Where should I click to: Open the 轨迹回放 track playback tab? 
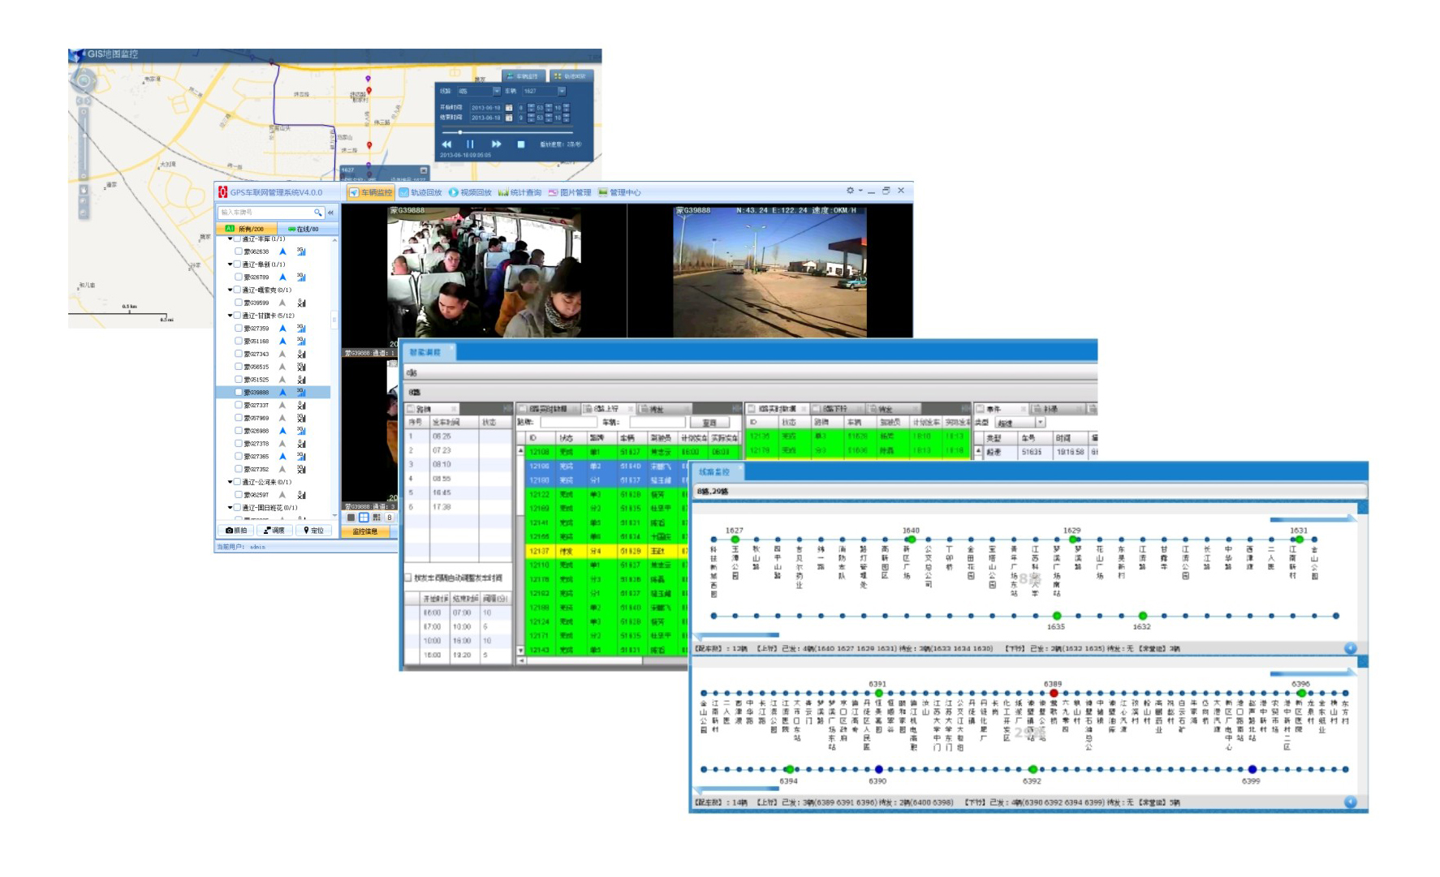pyautogui.click(x=420, y=192)
